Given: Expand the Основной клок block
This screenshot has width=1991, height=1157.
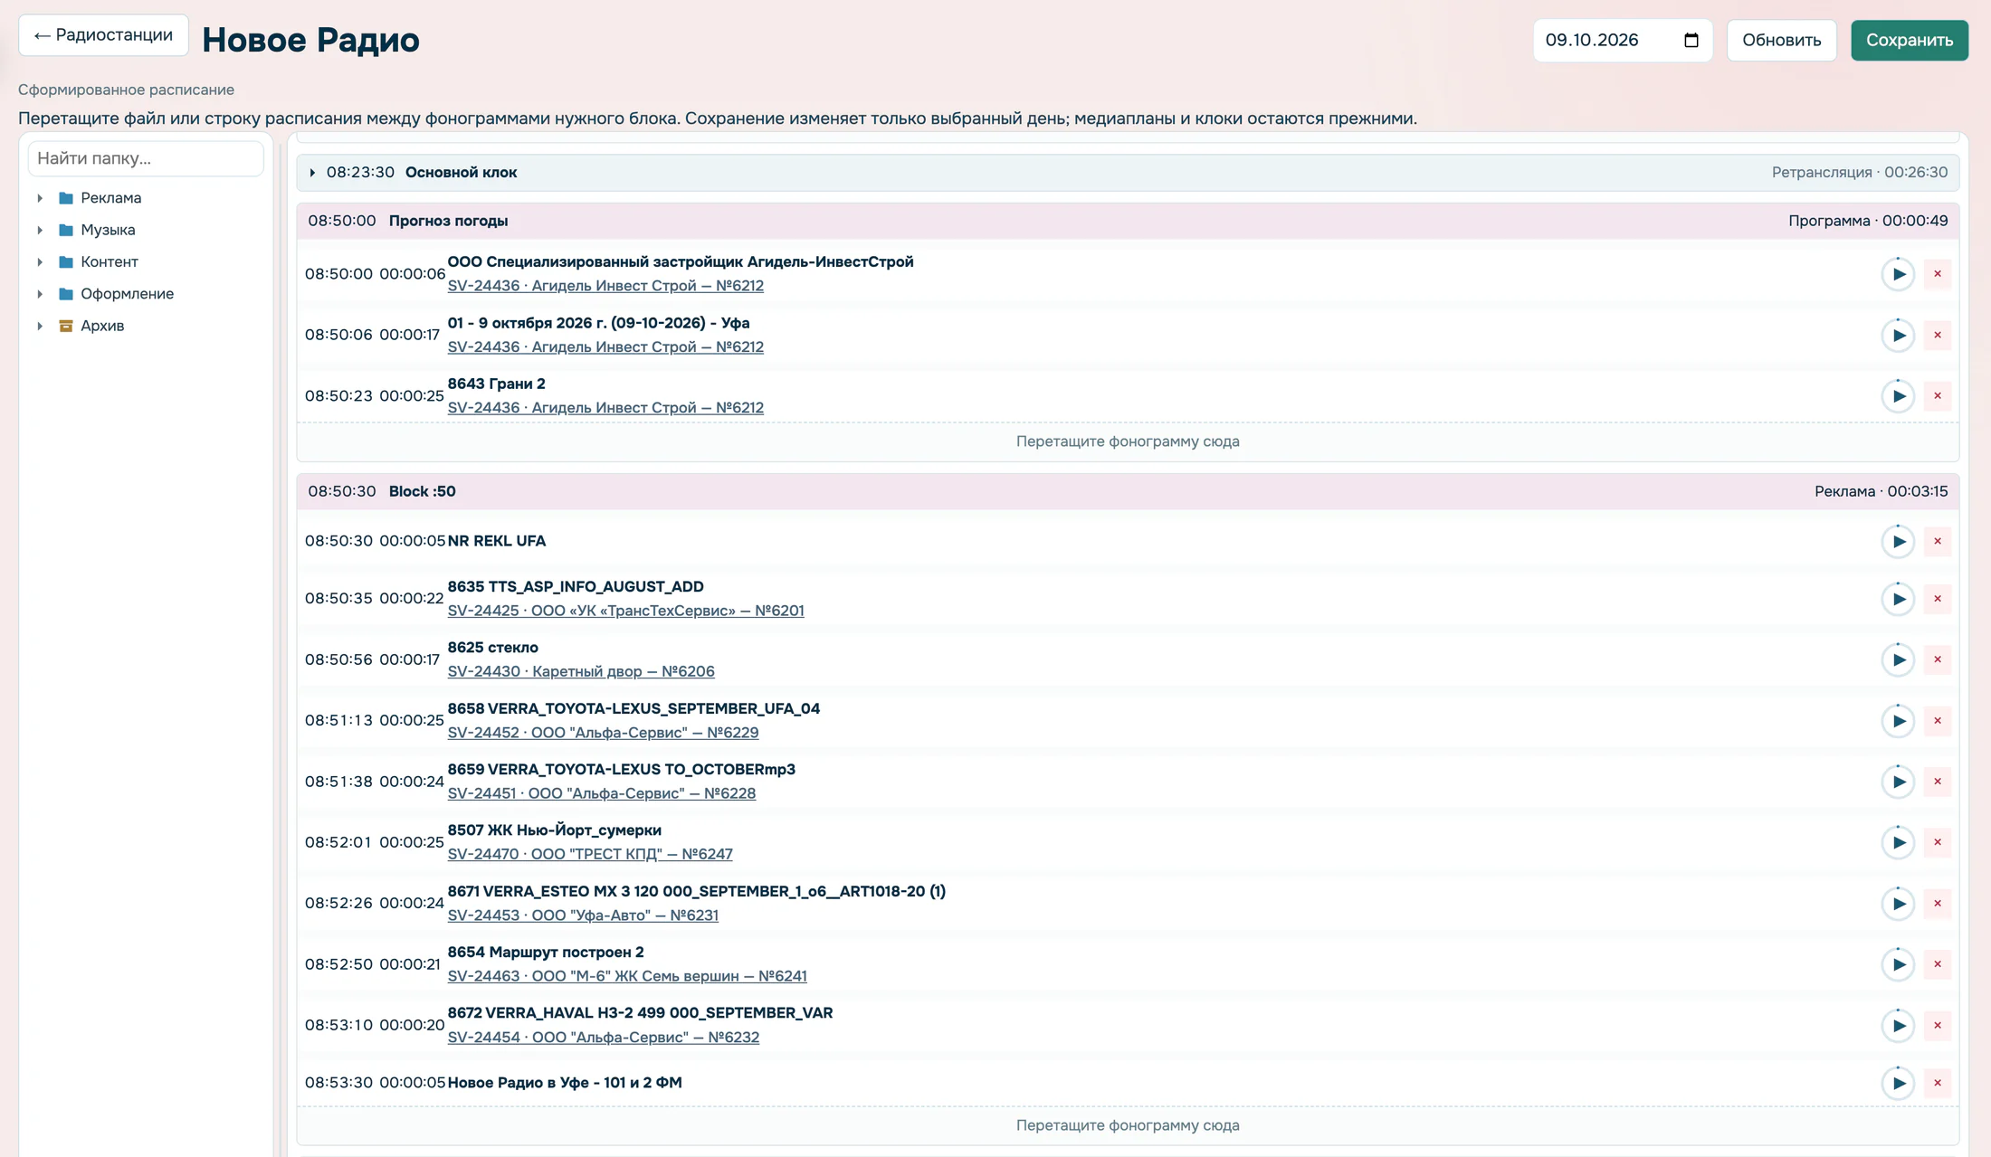Looking at the screenshot, I should 312,173.
